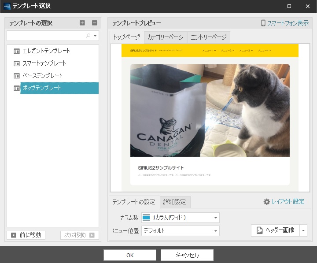Open the メニュー位置 dropdown showing デフォルト
The width and height of the screenshot is (317, 263).
point(181,231)
